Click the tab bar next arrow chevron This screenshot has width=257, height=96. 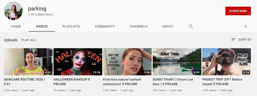tap(245, 26)
